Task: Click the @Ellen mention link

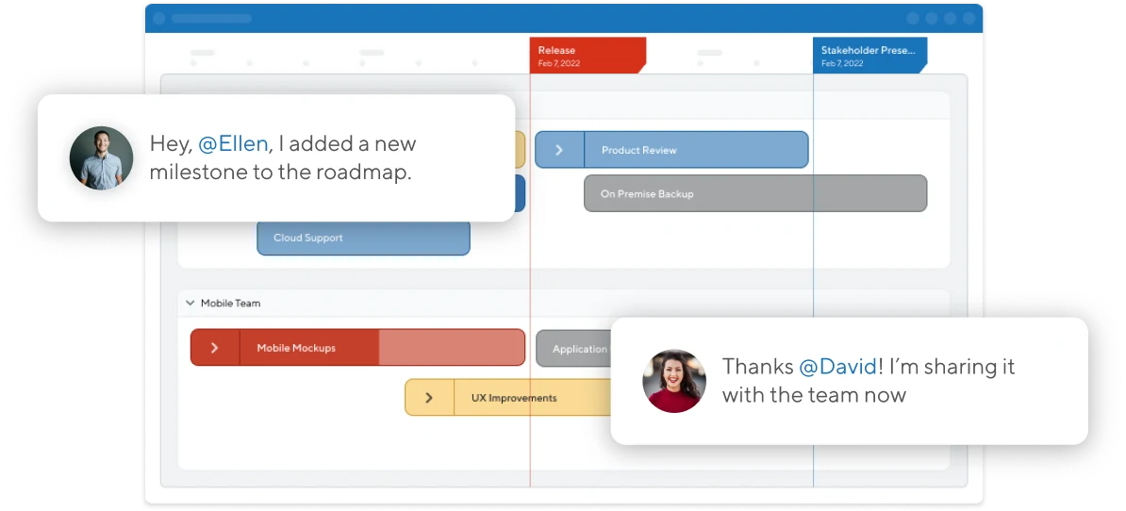Action: (x=233, y=143)
